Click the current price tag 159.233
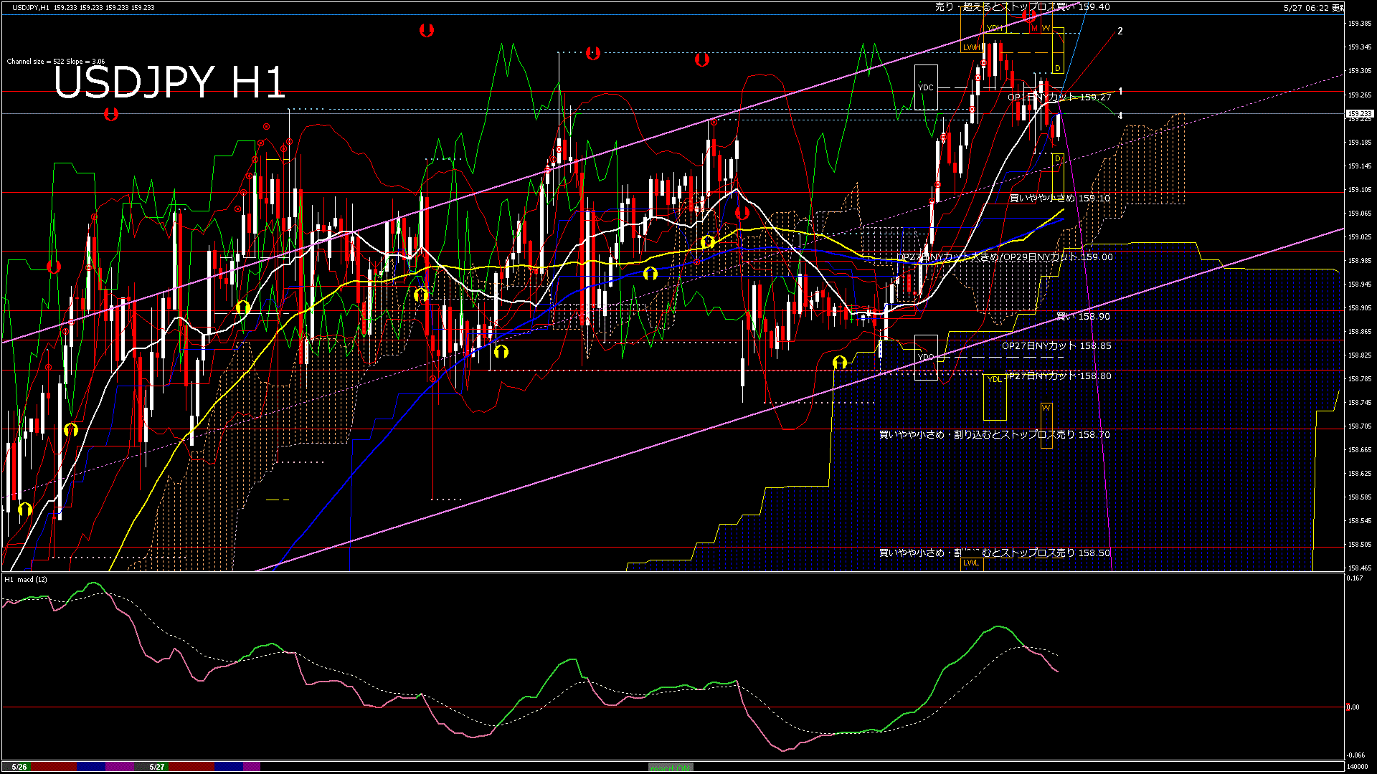The width and height of the screenshot is (1377, 774). (x=1359, y=114)
